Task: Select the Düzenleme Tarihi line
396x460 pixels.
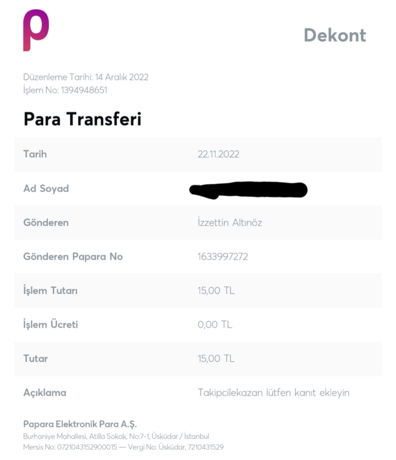Action: (x=86, y=77)
